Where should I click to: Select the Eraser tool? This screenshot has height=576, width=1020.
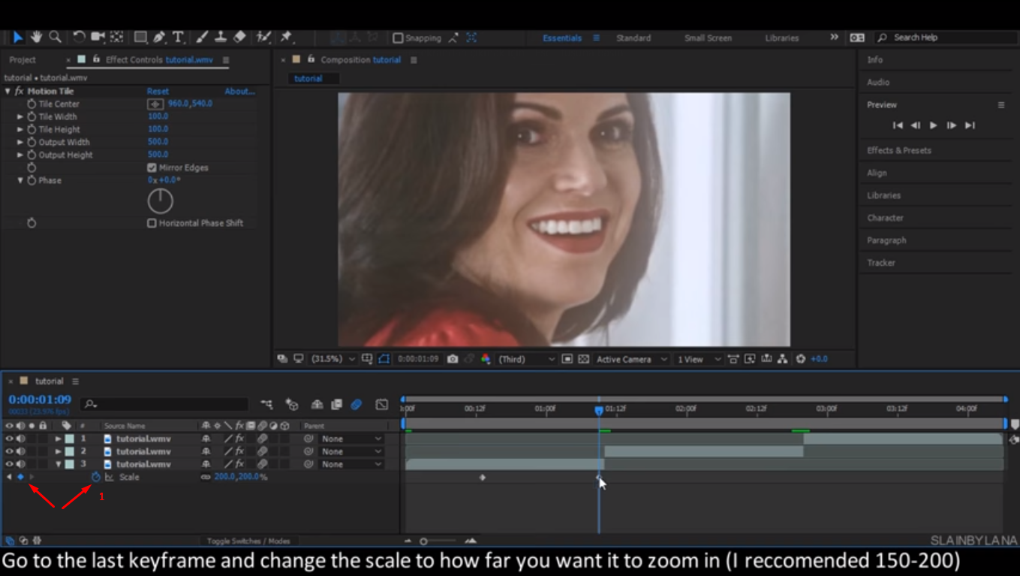[239, 37]
